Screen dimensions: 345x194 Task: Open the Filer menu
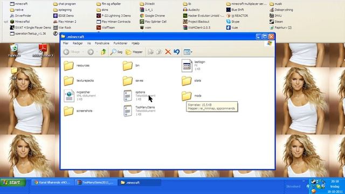(66, 43)
